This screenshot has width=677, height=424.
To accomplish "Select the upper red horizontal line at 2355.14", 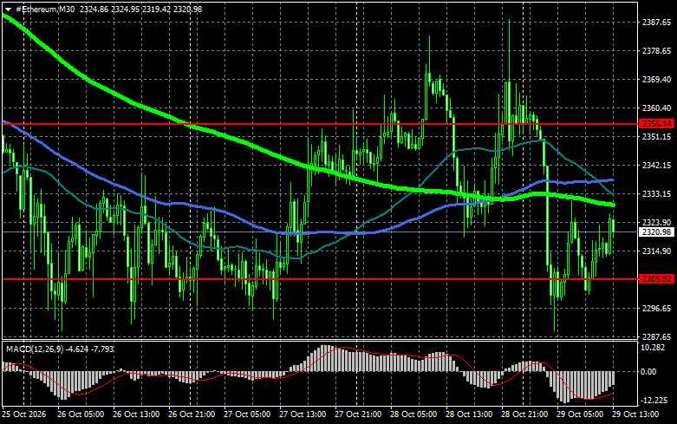I will [x=320, y=124].
